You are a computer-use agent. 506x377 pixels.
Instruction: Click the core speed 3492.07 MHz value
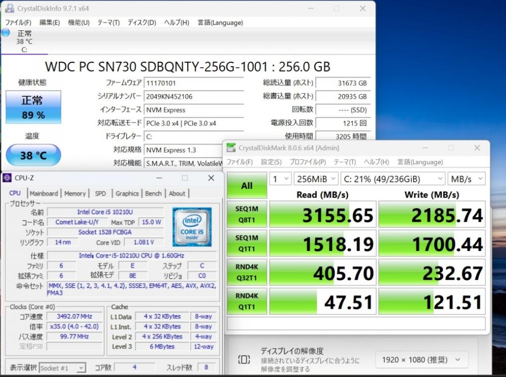click(x=74, y=316)
